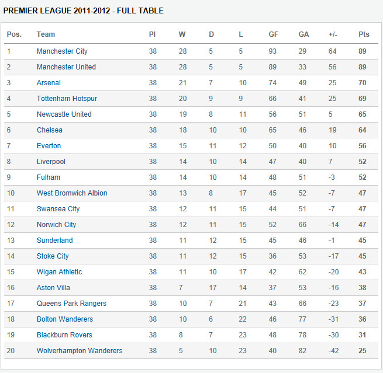Click the Chelsea team name
This screenshot has height=373, width=383.
(x=49, y=130)
